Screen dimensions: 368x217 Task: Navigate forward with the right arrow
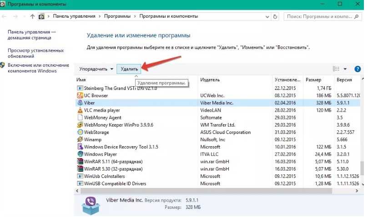point(15,16)
